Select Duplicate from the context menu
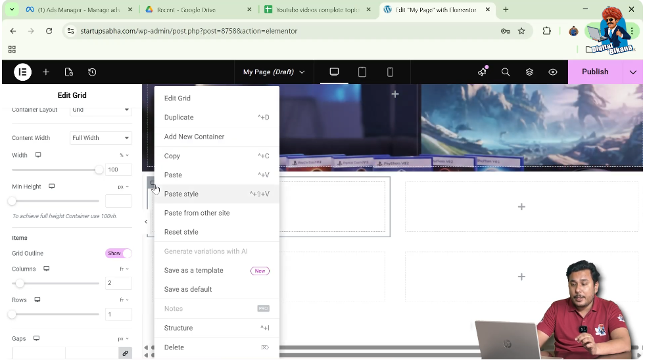 click(179, 118)
